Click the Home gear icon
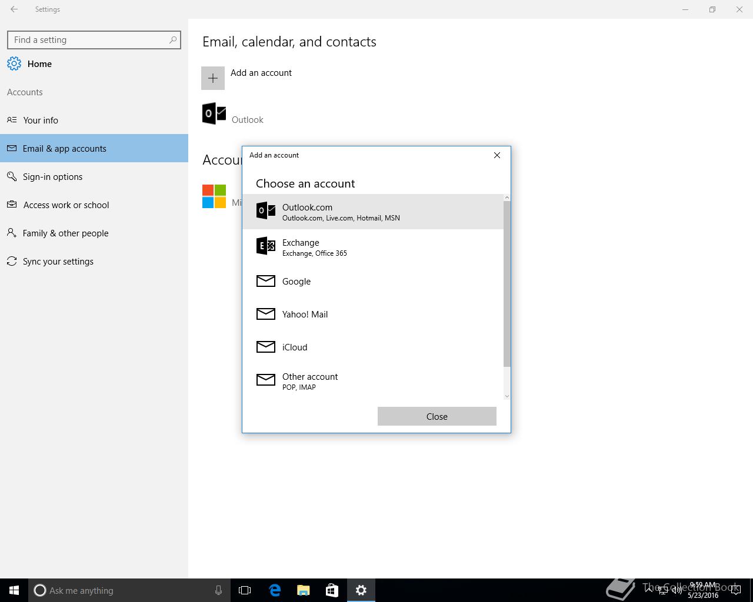 tap(14, 63)
